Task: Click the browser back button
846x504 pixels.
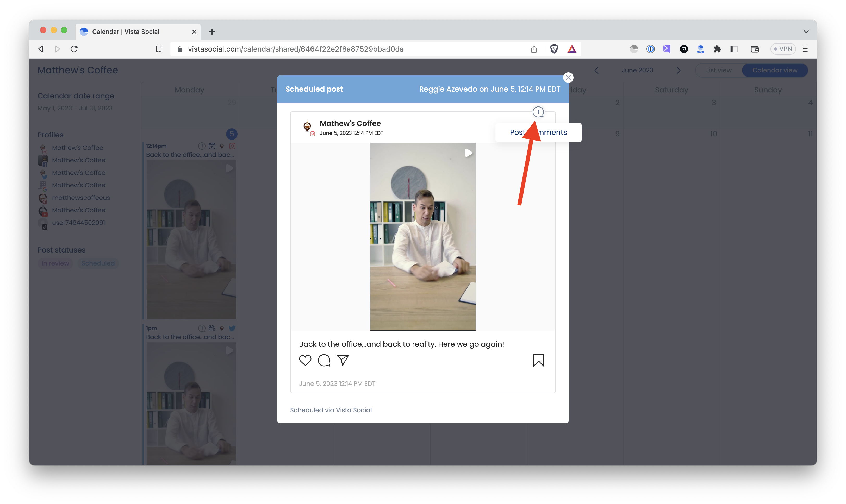Action: click(x=41, y=49)
